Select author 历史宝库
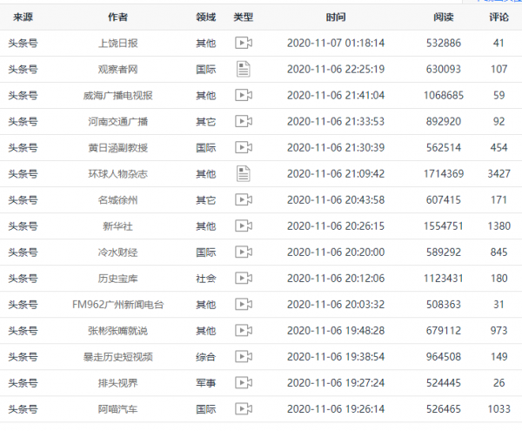 tap(117, 279)
